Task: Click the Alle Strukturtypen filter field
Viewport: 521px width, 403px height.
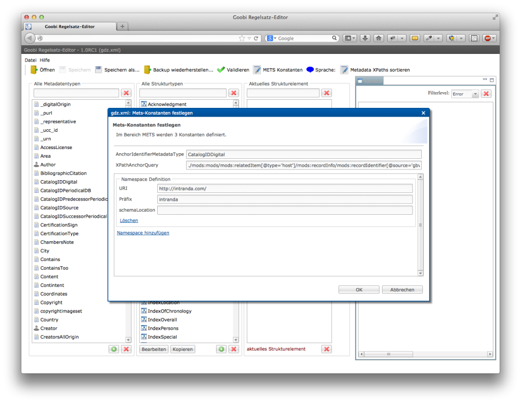Action: tap(183, 93)
